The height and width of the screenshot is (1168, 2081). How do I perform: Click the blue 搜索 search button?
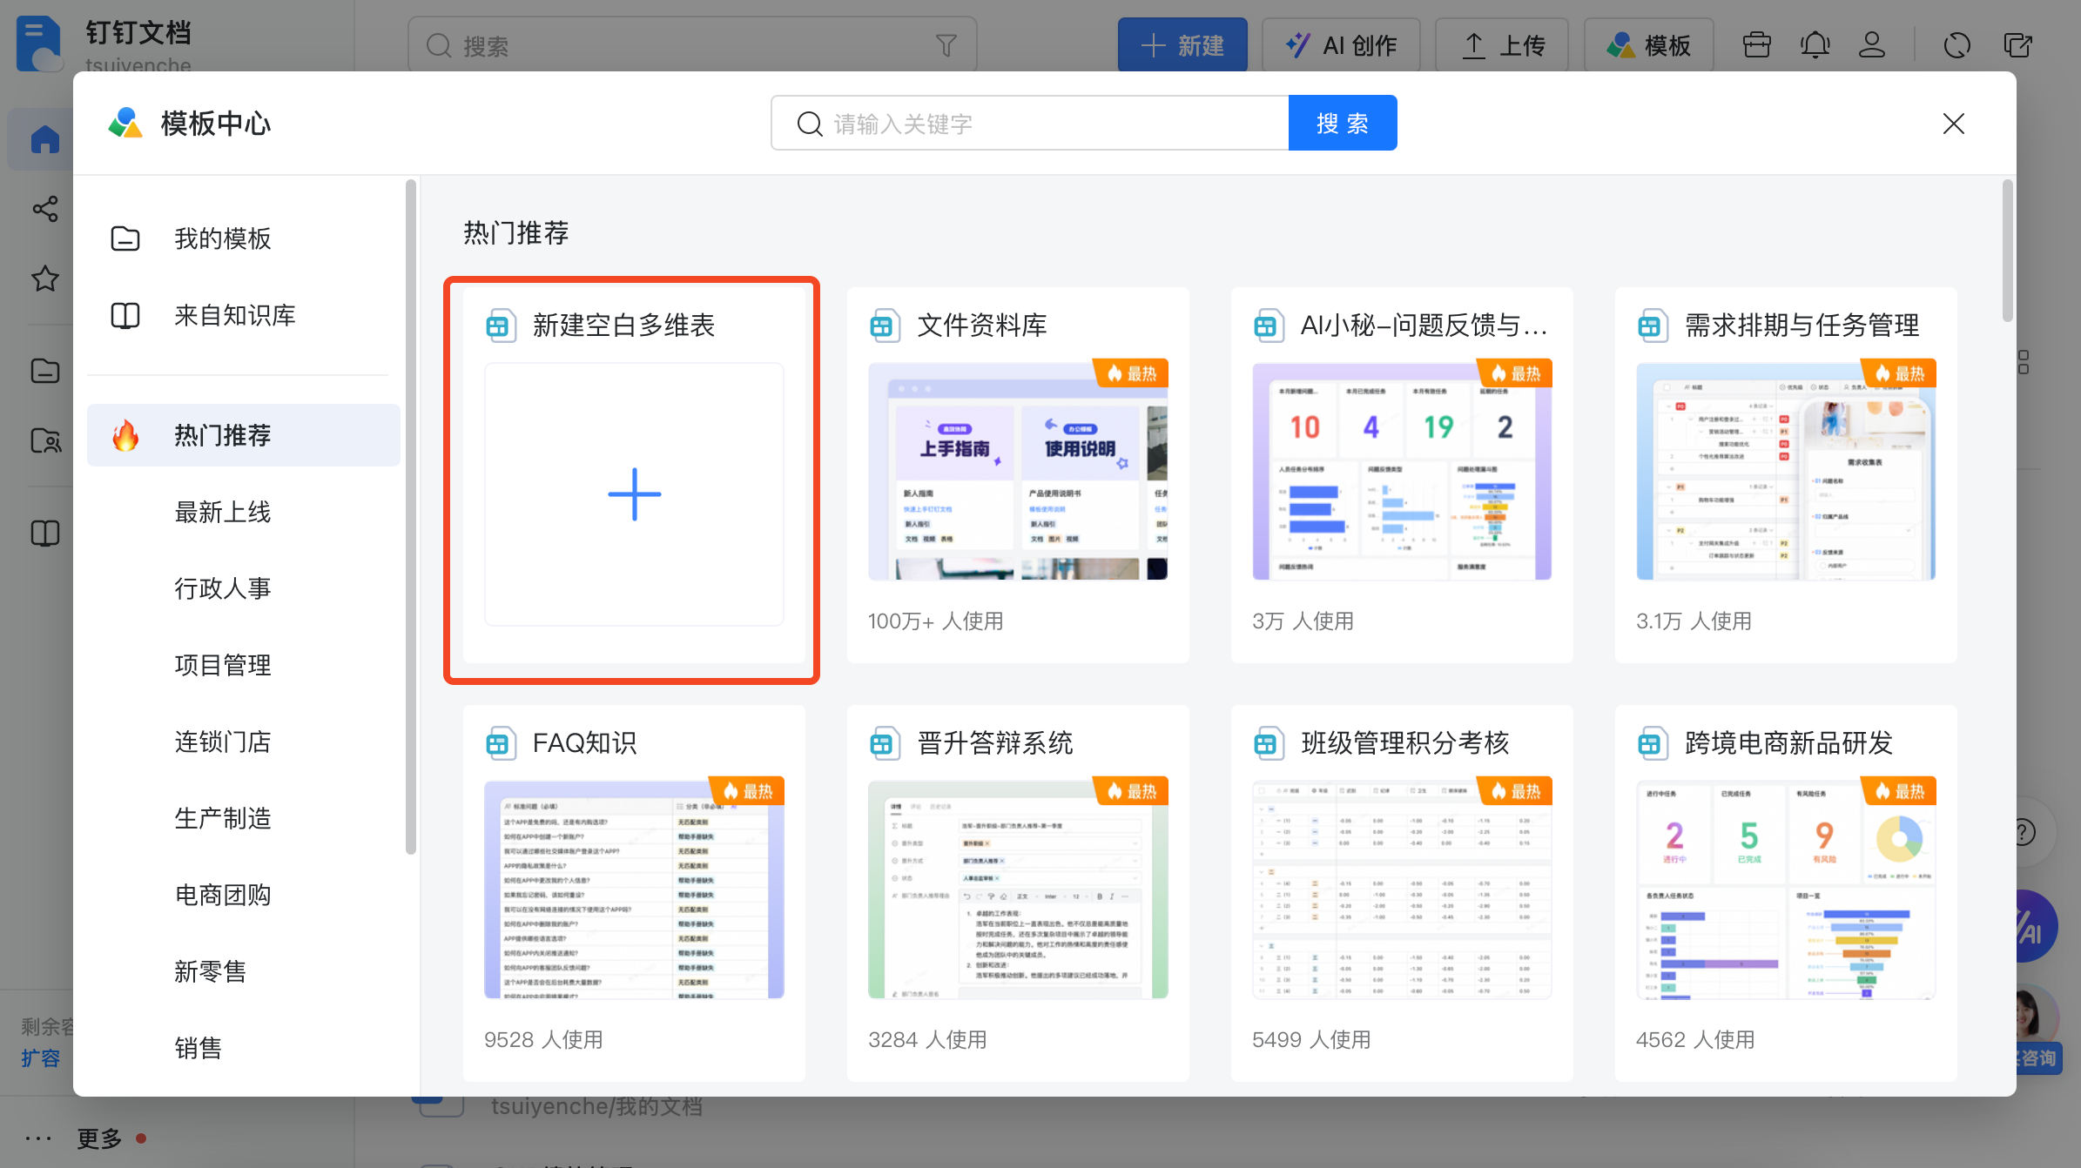coord(1342,123)
